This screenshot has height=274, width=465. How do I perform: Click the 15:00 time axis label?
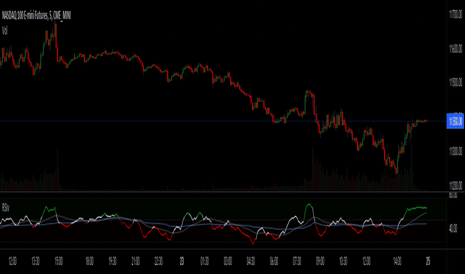click(x=59, y=261)
